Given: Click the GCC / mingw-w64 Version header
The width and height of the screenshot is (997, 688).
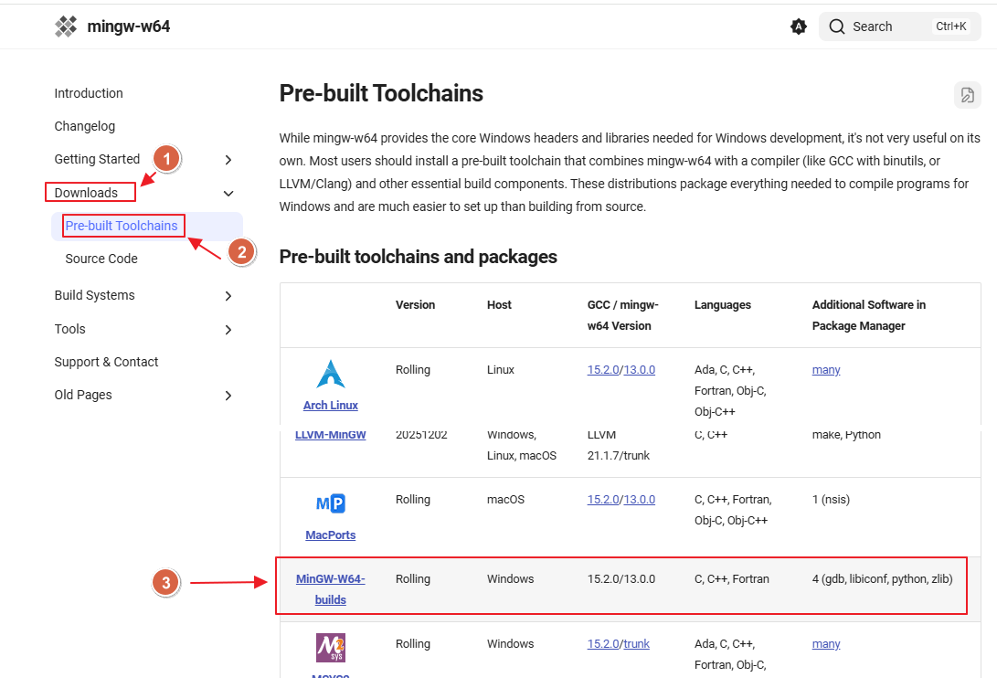Looking at the screenshot, I should (622, 315).
